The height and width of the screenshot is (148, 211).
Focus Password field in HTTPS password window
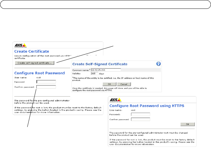(x=140, y=114)
